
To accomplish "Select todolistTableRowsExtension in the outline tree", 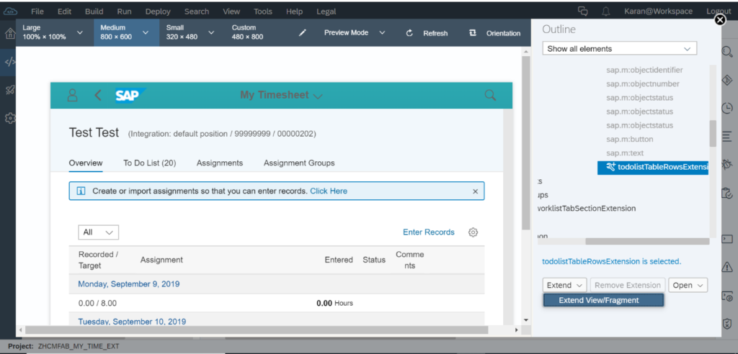I will pos(653,168).
